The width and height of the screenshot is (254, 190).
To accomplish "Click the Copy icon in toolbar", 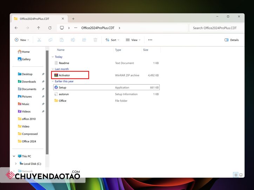I will 51,40.
